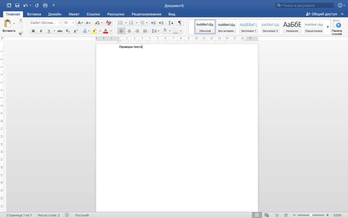348x218 pixels.
Task: Open the Панель стилей styles pane
Action: pyautogui.click(x=337, y=29)
